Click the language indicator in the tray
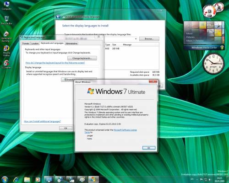Viewport: 229px width, 183px height. (x=192, y=179)
